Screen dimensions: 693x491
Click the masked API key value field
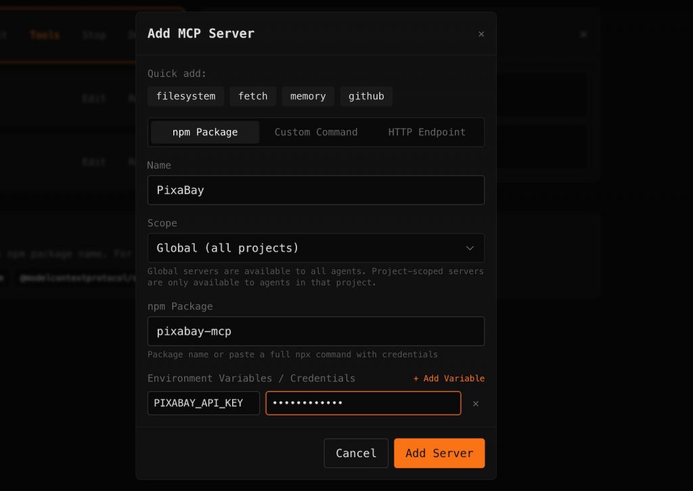pyautogui.click(x=363, y=403)
